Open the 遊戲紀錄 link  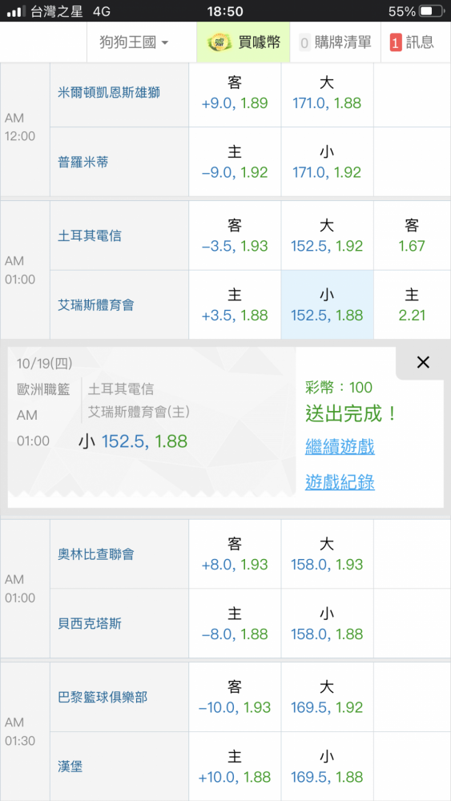(x=340, y=481)
